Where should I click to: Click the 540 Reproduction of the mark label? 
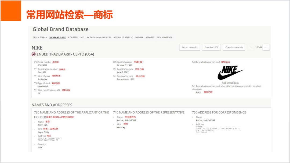(206, 62)
